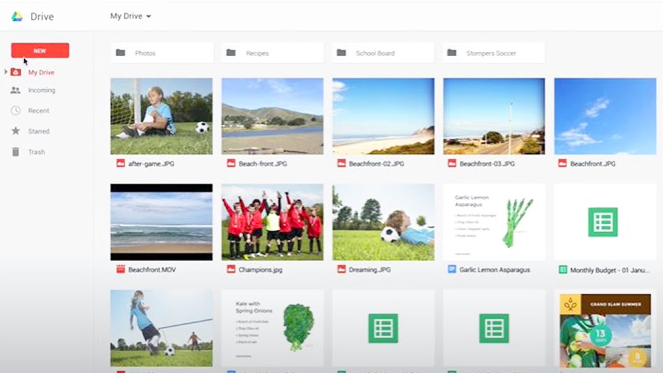Viewport: 663px width, 373px height.
Task: Click the Google Drive logo icon
Action: pos(17,17)
